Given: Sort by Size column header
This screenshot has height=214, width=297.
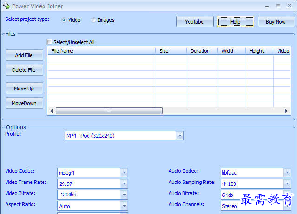Looking at the screenshot, I should (x=171, y=51).
